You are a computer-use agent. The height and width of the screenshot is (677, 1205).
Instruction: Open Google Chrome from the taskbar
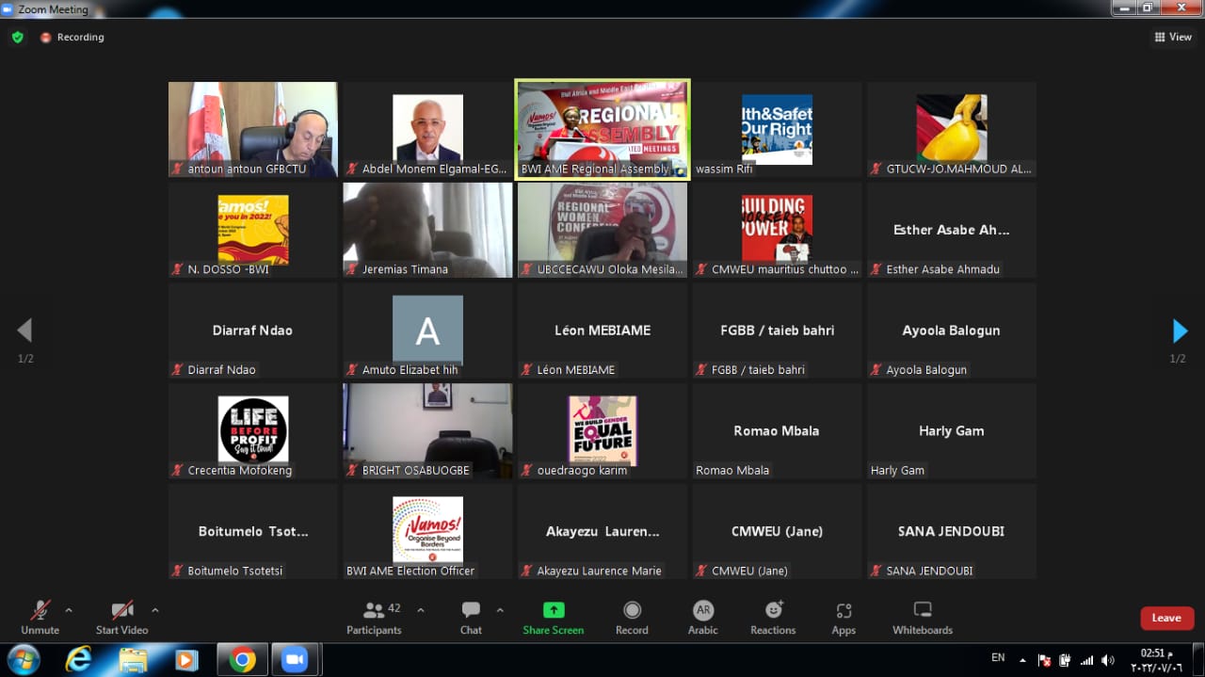coord(242,660)
